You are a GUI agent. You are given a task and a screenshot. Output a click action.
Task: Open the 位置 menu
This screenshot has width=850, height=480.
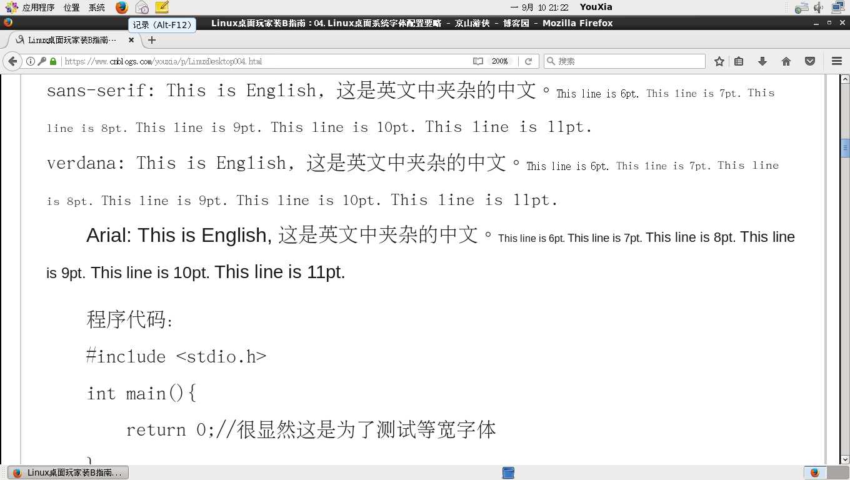coord(72,7)
